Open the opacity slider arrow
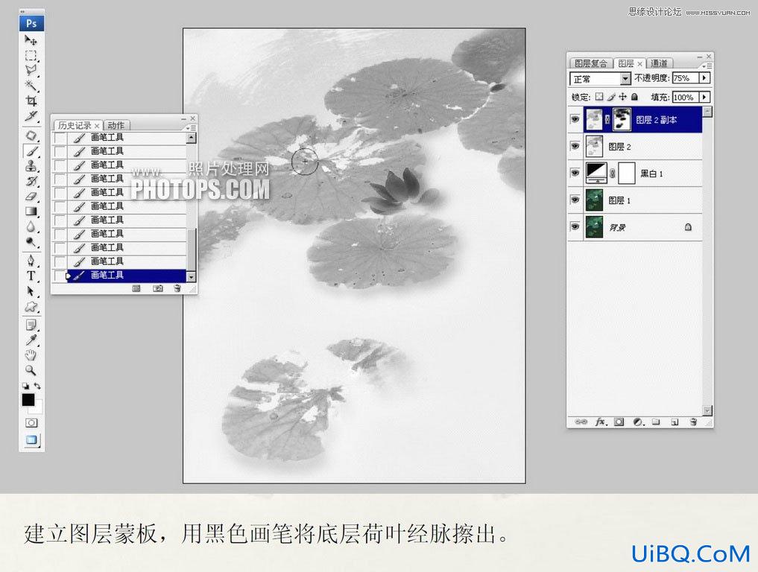Image resolution: width=758 pixels, height=572 pixels. [x=704, y=77]
